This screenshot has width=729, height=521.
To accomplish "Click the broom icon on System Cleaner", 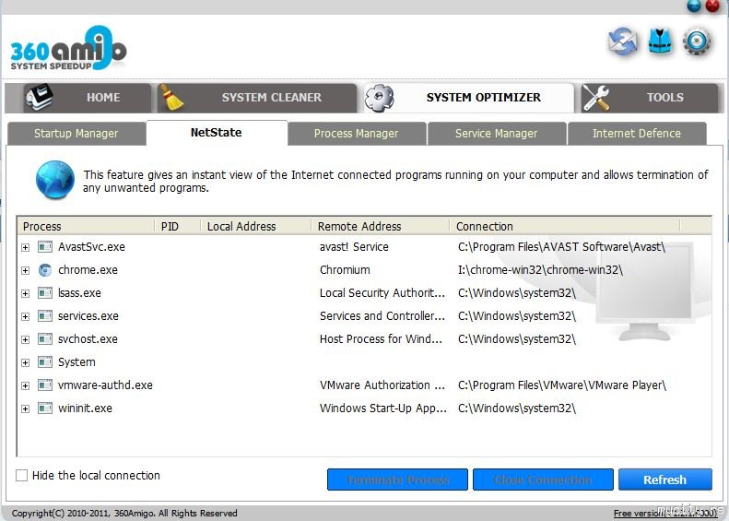I will click(171, 97).
